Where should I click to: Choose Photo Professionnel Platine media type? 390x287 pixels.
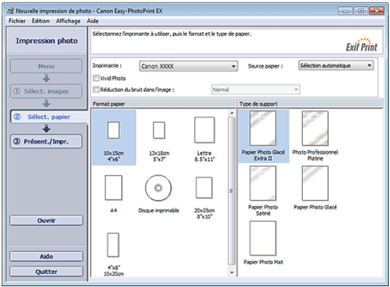(315, 128)
